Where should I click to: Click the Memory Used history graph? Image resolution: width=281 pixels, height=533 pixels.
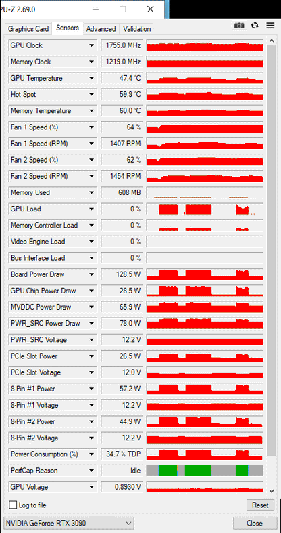[205, 192]
